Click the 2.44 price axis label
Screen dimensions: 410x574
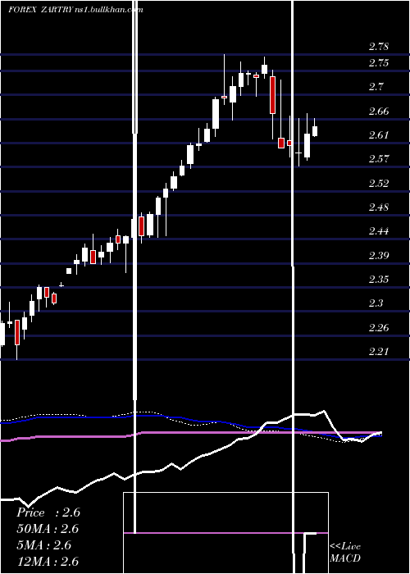[379, 231]
